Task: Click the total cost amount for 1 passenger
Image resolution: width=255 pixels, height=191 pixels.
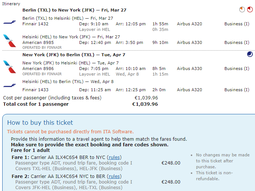Action: coord(145,104)
